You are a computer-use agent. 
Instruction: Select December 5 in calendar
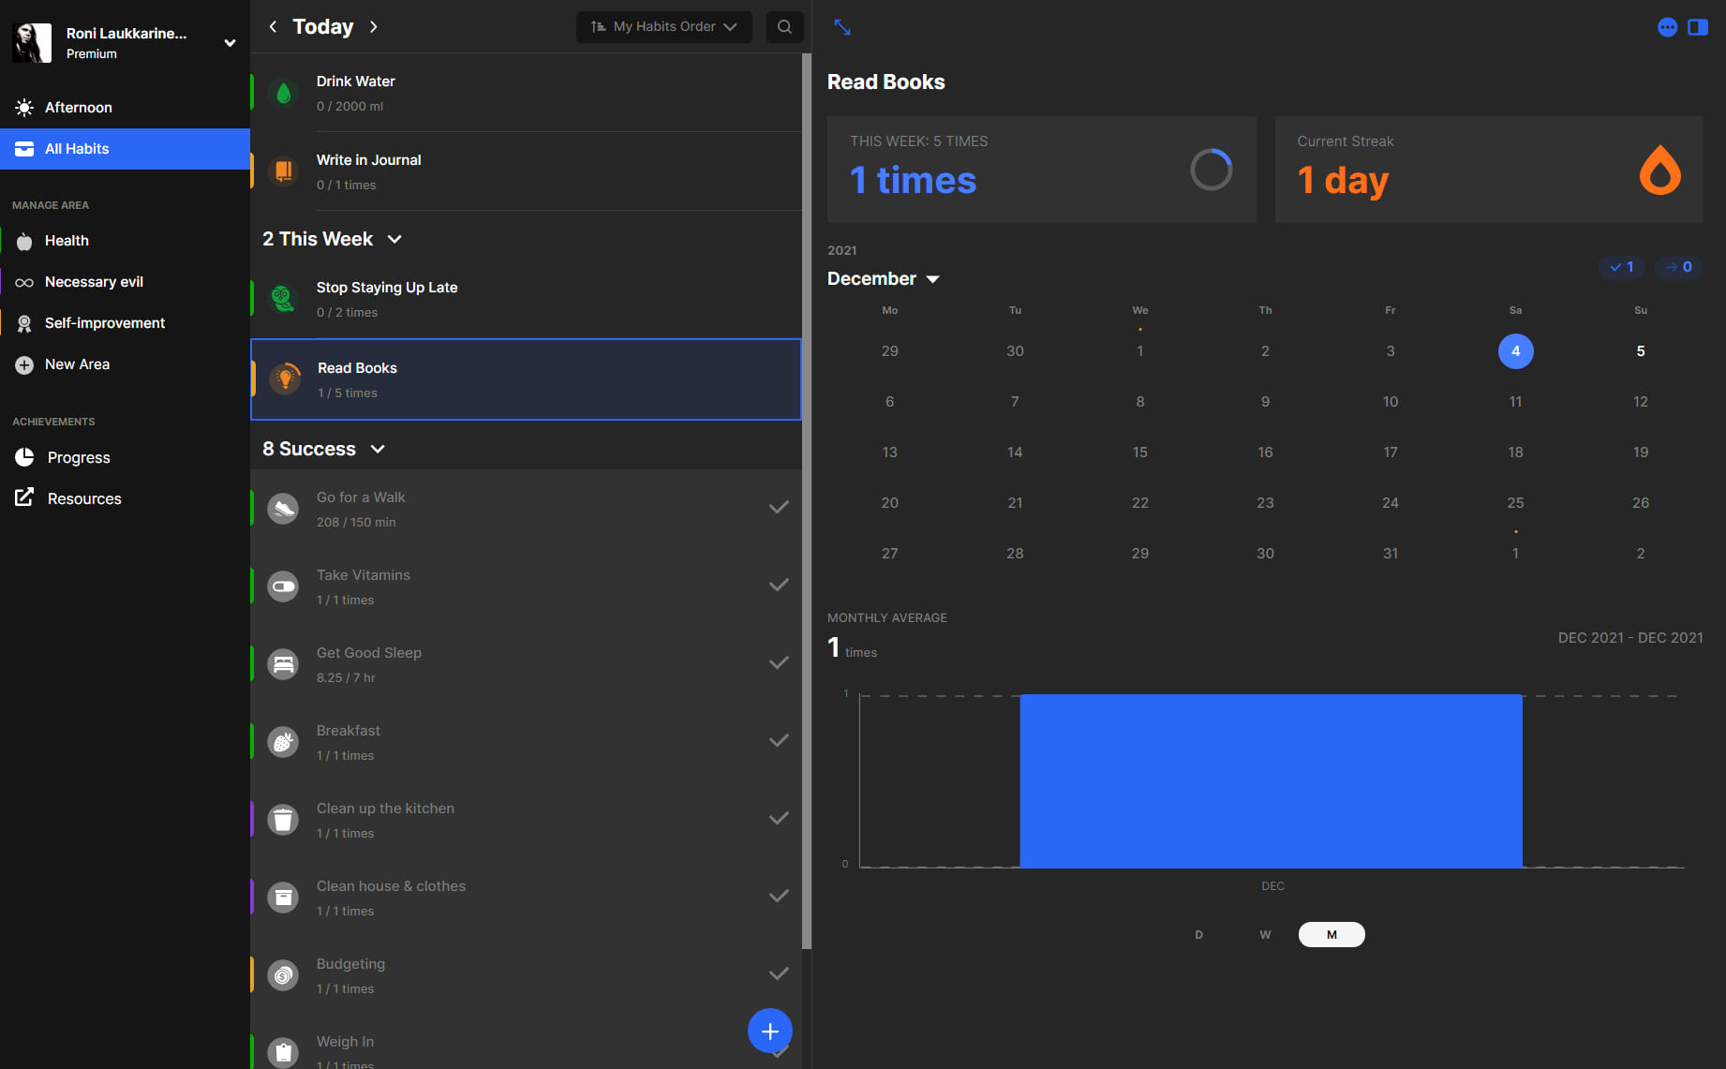point(1640,350)
